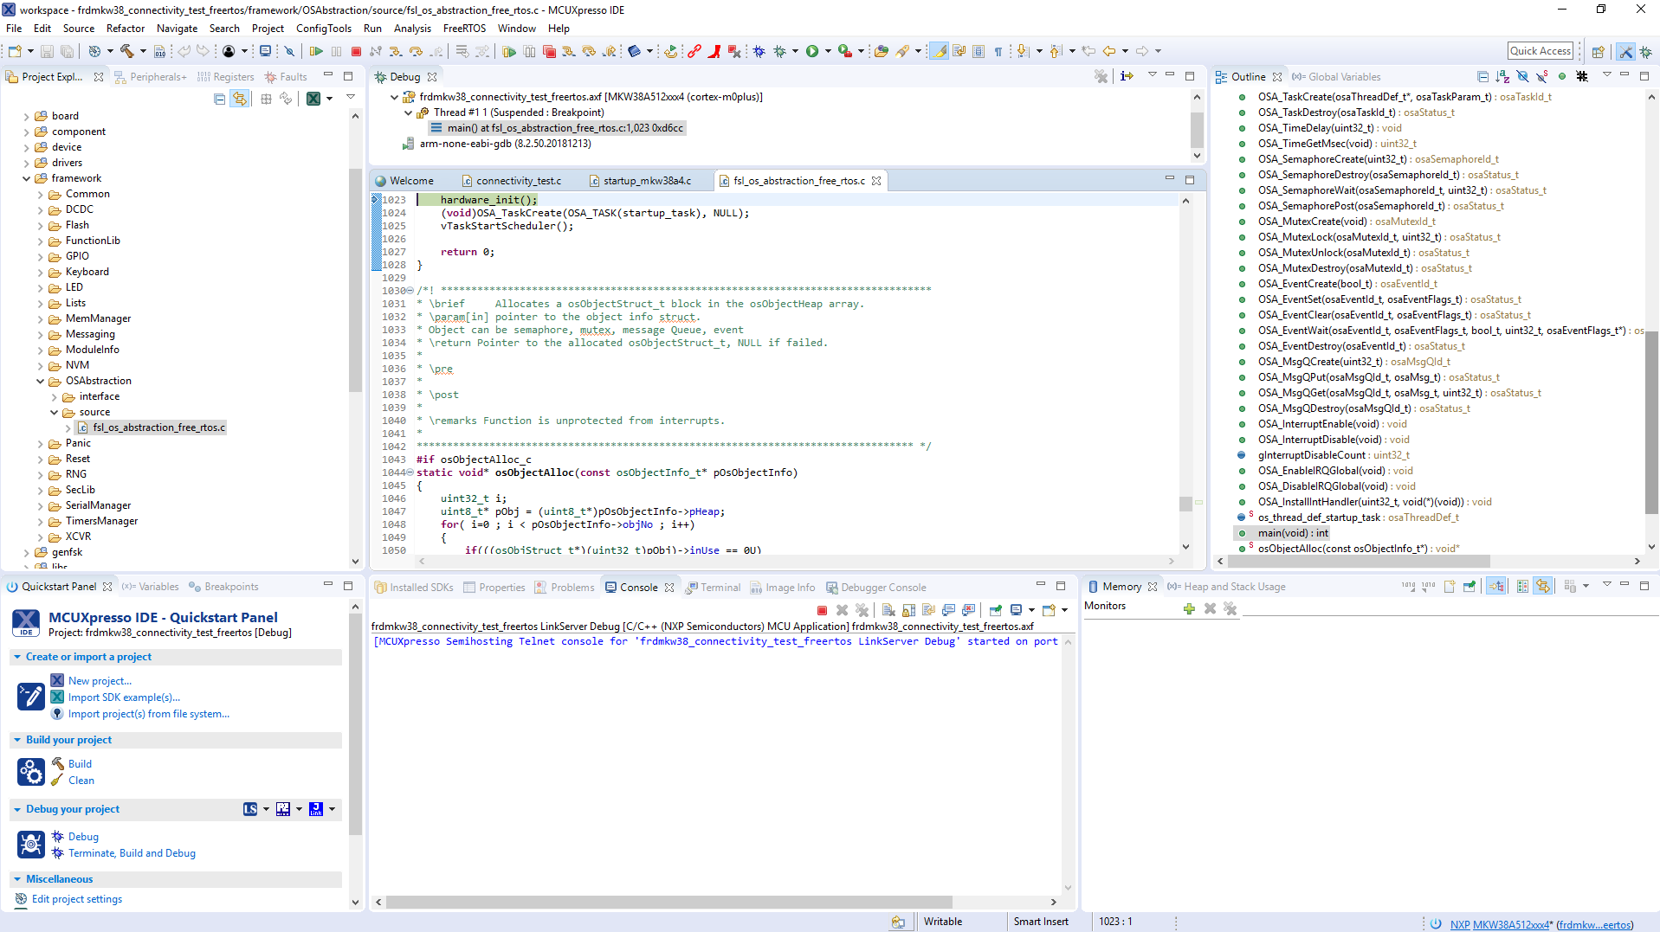Click the red Terminate icon in Console toolbar

[822, 611]
